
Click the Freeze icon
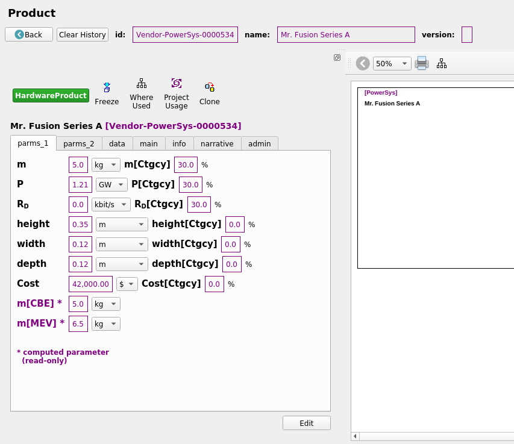(x=107, y=87)
